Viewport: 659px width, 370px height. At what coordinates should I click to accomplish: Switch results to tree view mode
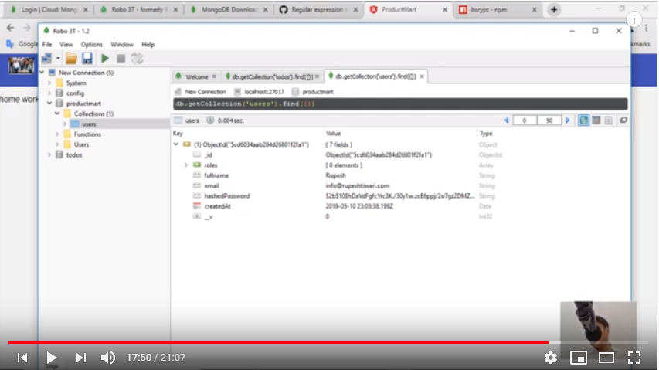click(584, 121)
